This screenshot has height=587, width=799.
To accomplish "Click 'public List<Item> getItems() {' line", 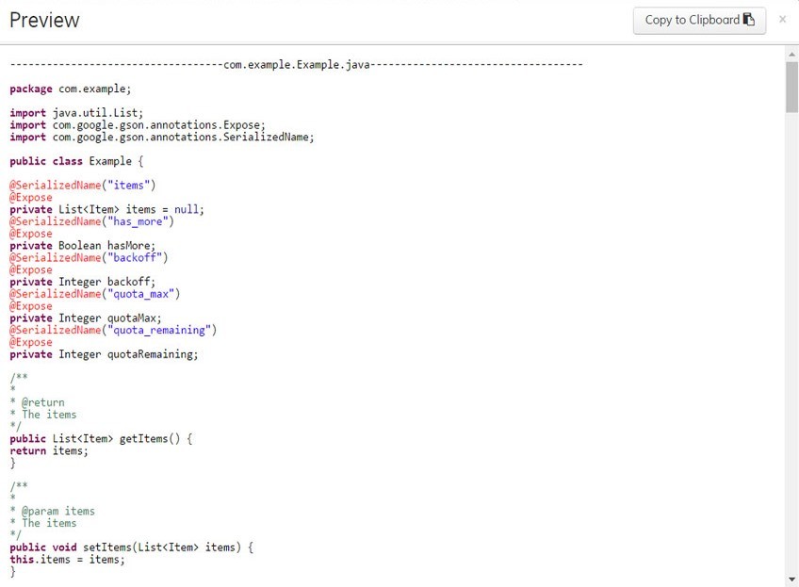I will (101, 439).
